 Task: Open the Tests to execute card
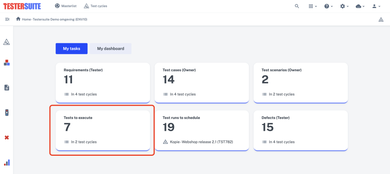coord(103,130)
